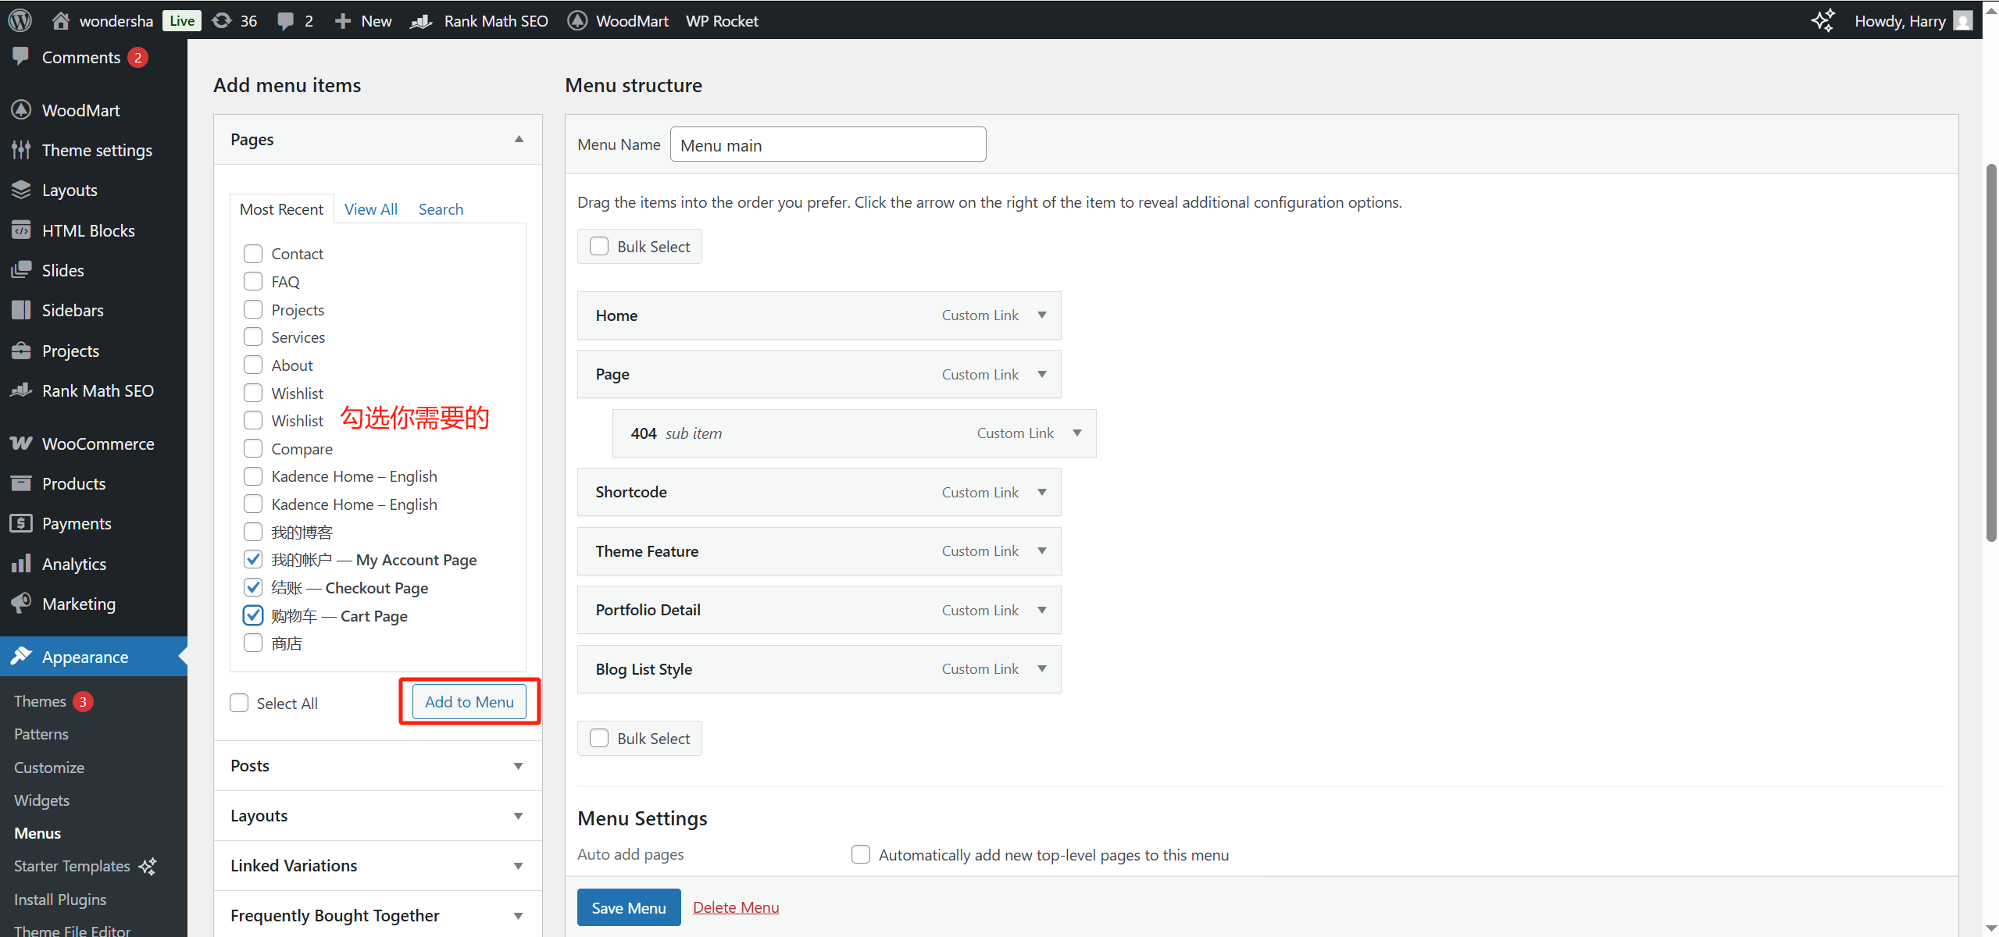Switch to the View All tab
This screenshot has height=937, width=1999.
370,209
